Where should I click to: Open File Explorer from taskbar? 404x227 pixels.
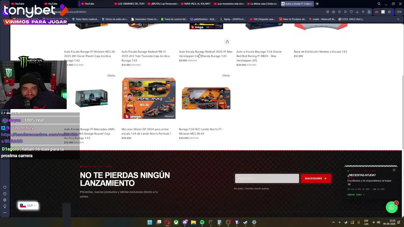pos(193,222)
